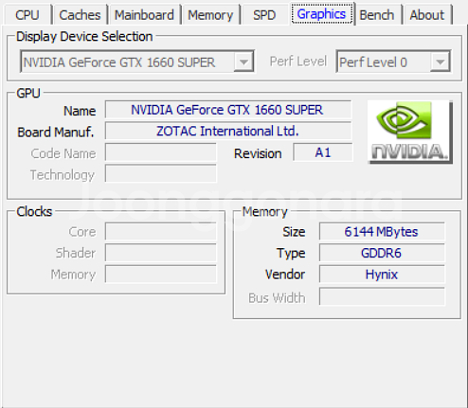This screenshot has width=468, height=408.
Task: Click the empty Shader clock field
Action: [x=161, y=253]
